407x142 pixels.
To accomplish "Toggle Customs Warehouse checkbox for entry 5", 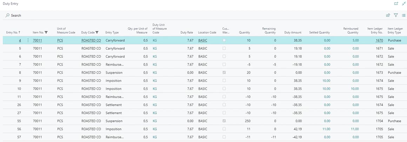I will coord(224,48).
